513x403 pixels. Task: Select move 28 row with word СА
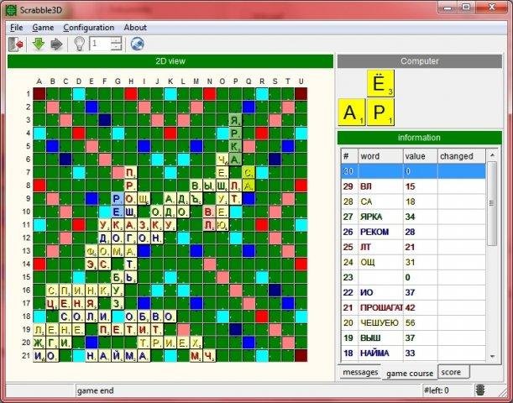point(413,201)
